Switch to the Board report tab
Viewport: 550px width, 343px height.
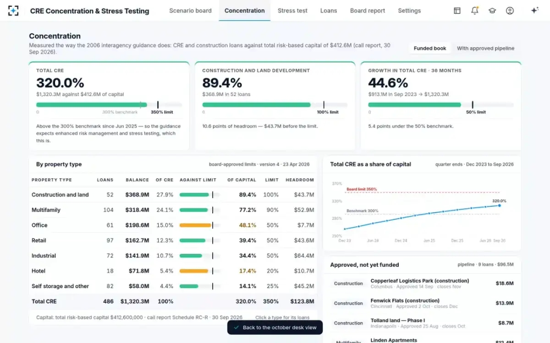coord(368,11)
